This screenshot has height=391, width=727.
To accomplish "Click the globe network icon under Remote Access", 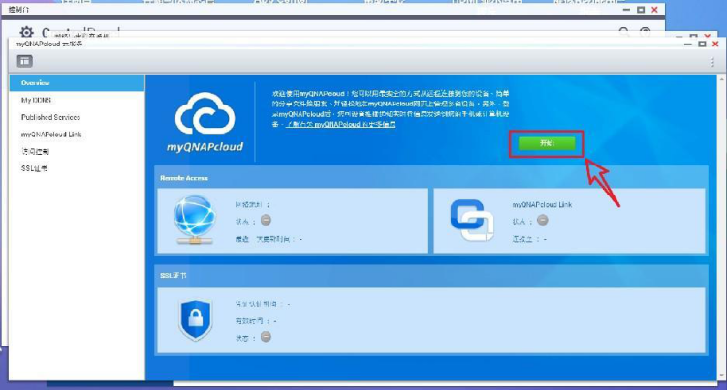I will pos(194,220).
